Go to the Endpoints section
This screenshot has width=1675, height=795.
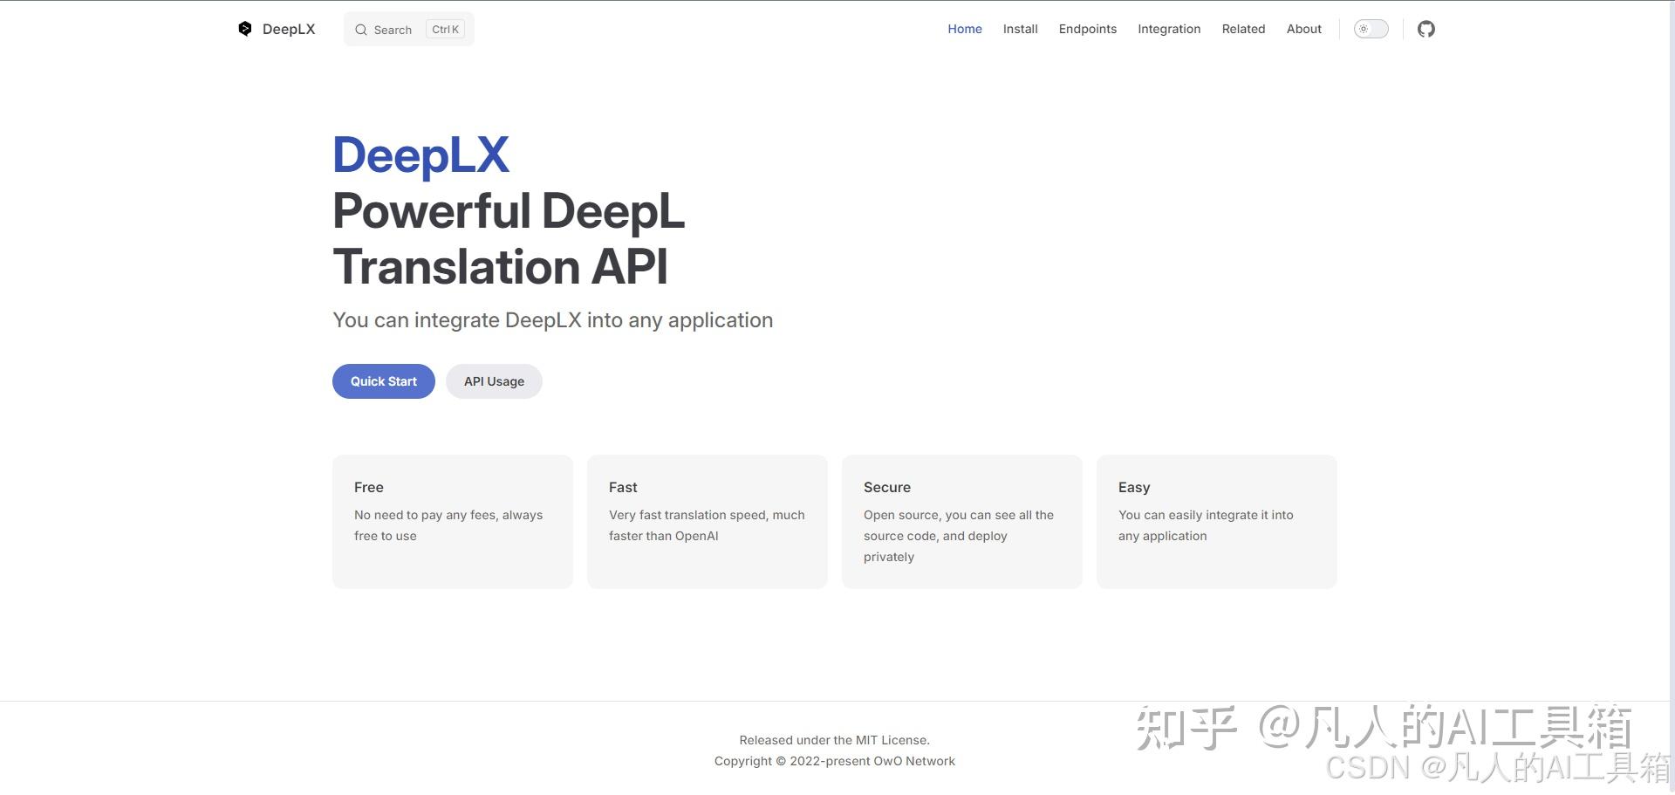point(1087,29)
